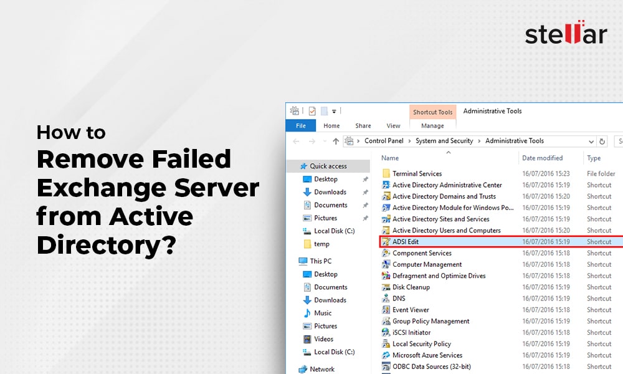Viewport: 623px width, 374px height.
Task: Click the Back navigation arrow
Action: 296,141
